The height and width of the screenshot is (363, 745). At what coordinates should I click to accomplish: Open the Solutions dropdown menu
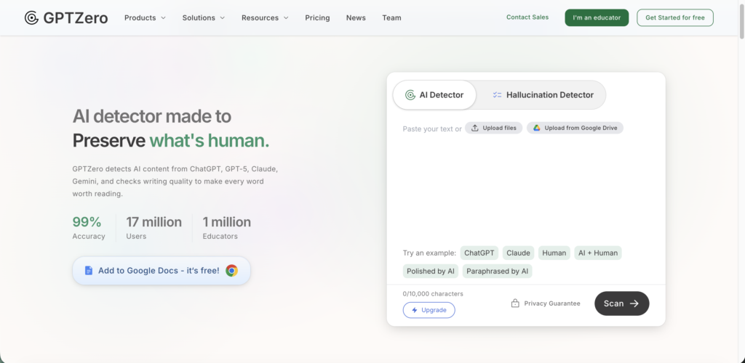point(204,18)
